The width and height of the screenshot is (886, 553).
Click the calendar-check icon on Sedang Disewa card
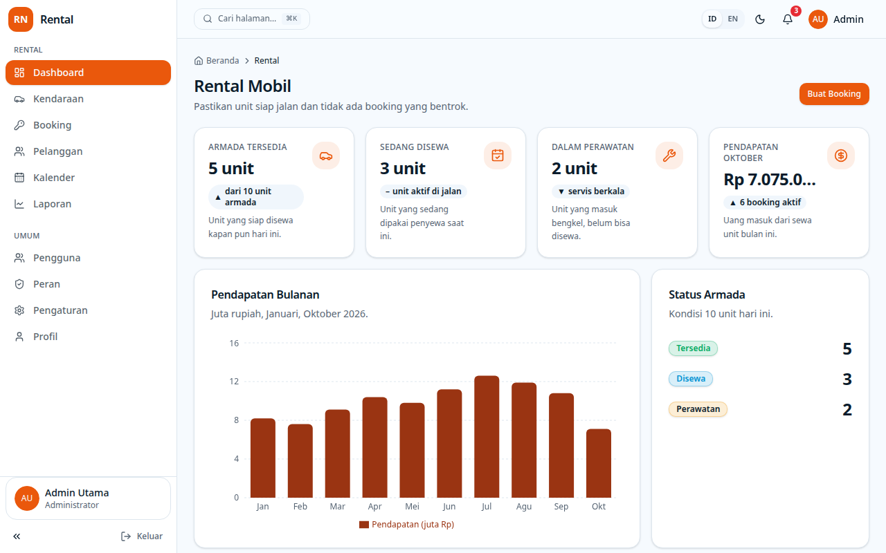(498, 156)
